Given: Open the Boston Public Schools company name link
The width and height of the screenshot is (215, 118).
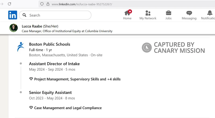Looking at the screenshot, I should pyautogui.click(x=49, y=44).
